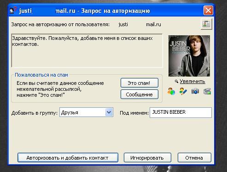Click the text Если вы считаете данное сообщение
The height and width of the screenshot is (172, 227).
click(x=60, y=83)
